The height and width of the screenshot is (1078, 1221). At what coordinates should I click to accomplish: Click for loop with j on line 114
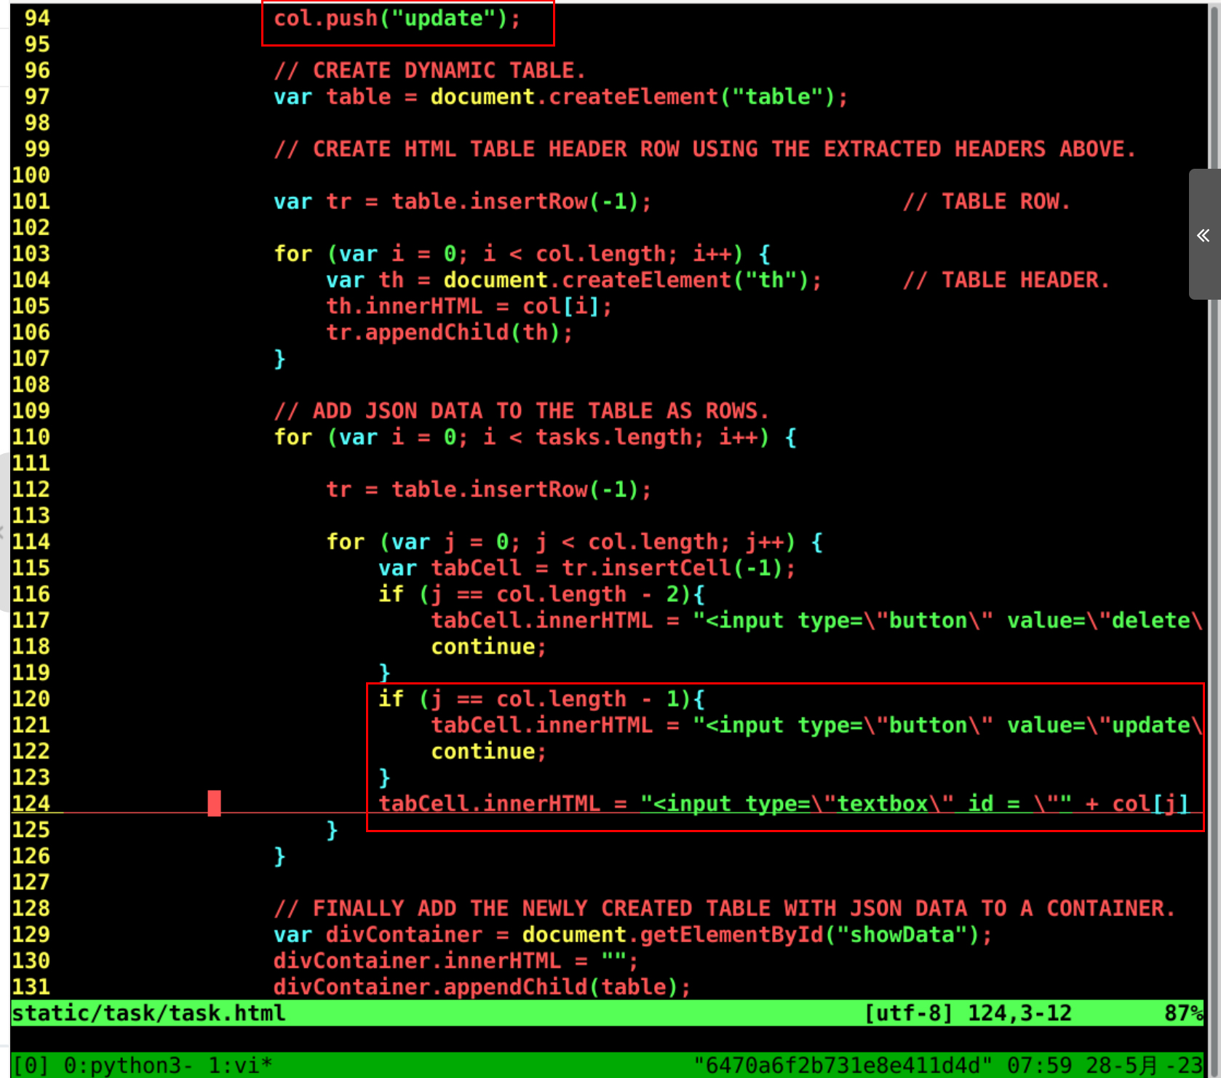click(x=574, y=542)
